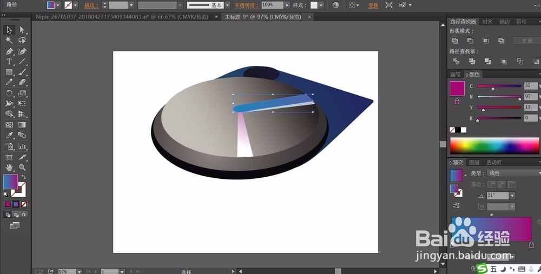
Task: Select the Hand tool
Action: 9,168
